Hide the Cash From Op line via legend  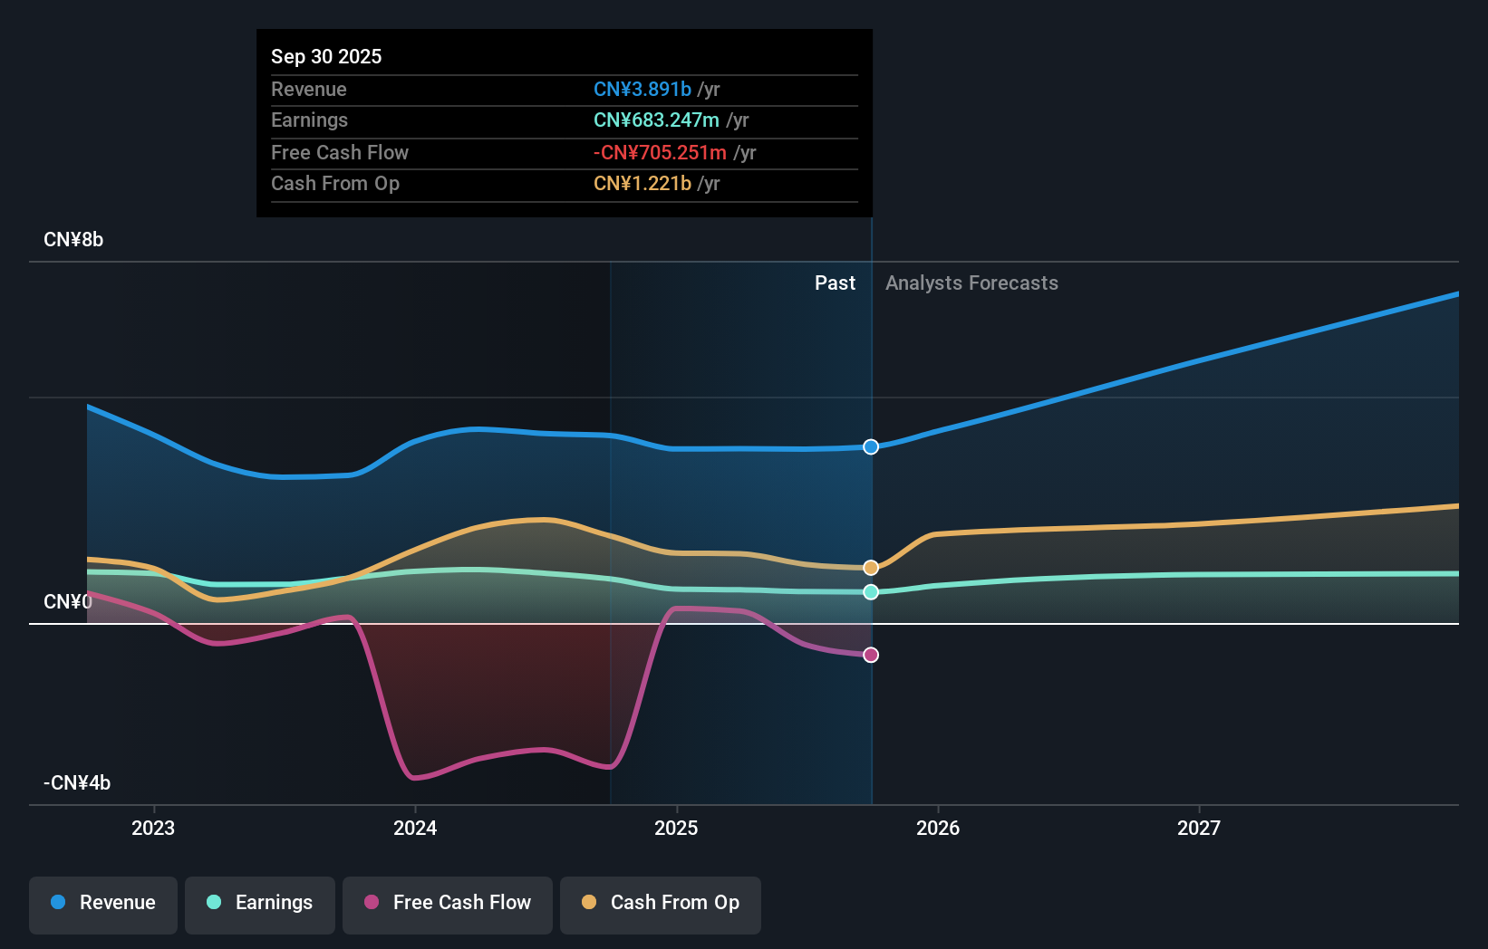coord(661,903)
